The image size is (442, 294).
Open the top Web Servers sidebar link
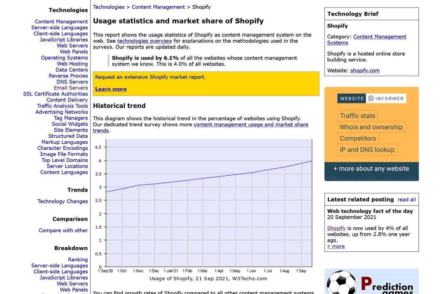pos(72,46)
